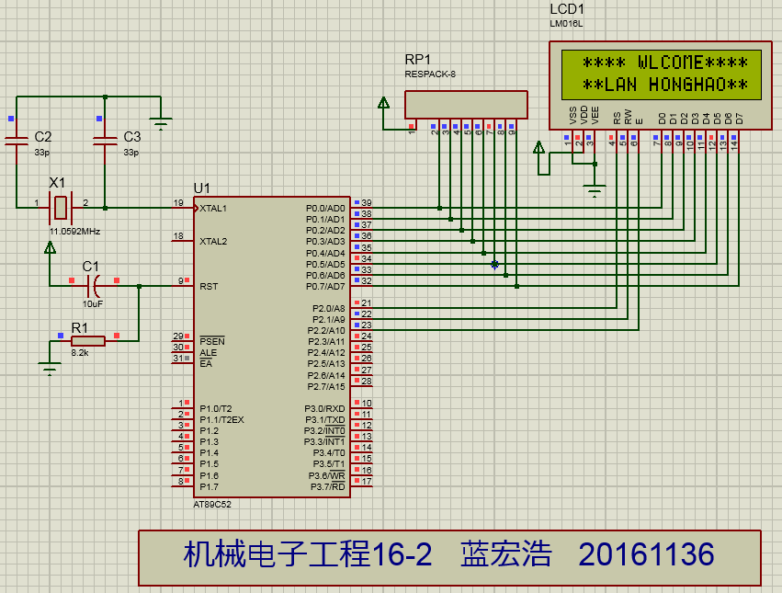Click the P3.0/RXD pin label
Viewport: 782px width, 593px height.
(x=324, y=408)
